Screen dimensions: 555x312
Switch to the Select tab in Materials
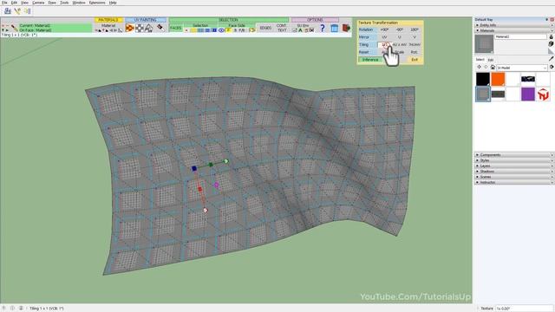pyautogui.click(x=480, y=60)
